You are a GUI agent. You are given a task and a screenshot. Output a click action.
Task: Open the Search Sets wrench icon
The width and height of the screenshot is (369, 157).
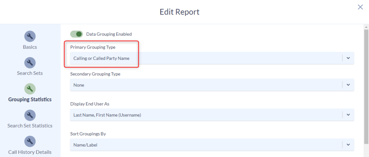click(x=30, y=63)
